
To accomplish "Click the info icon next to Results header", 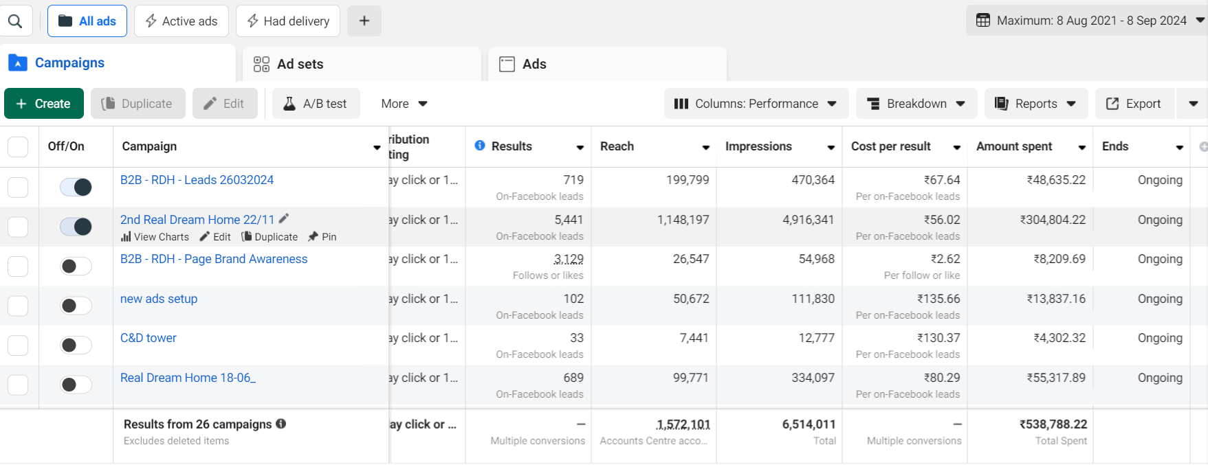I will [x=480, y=146].
